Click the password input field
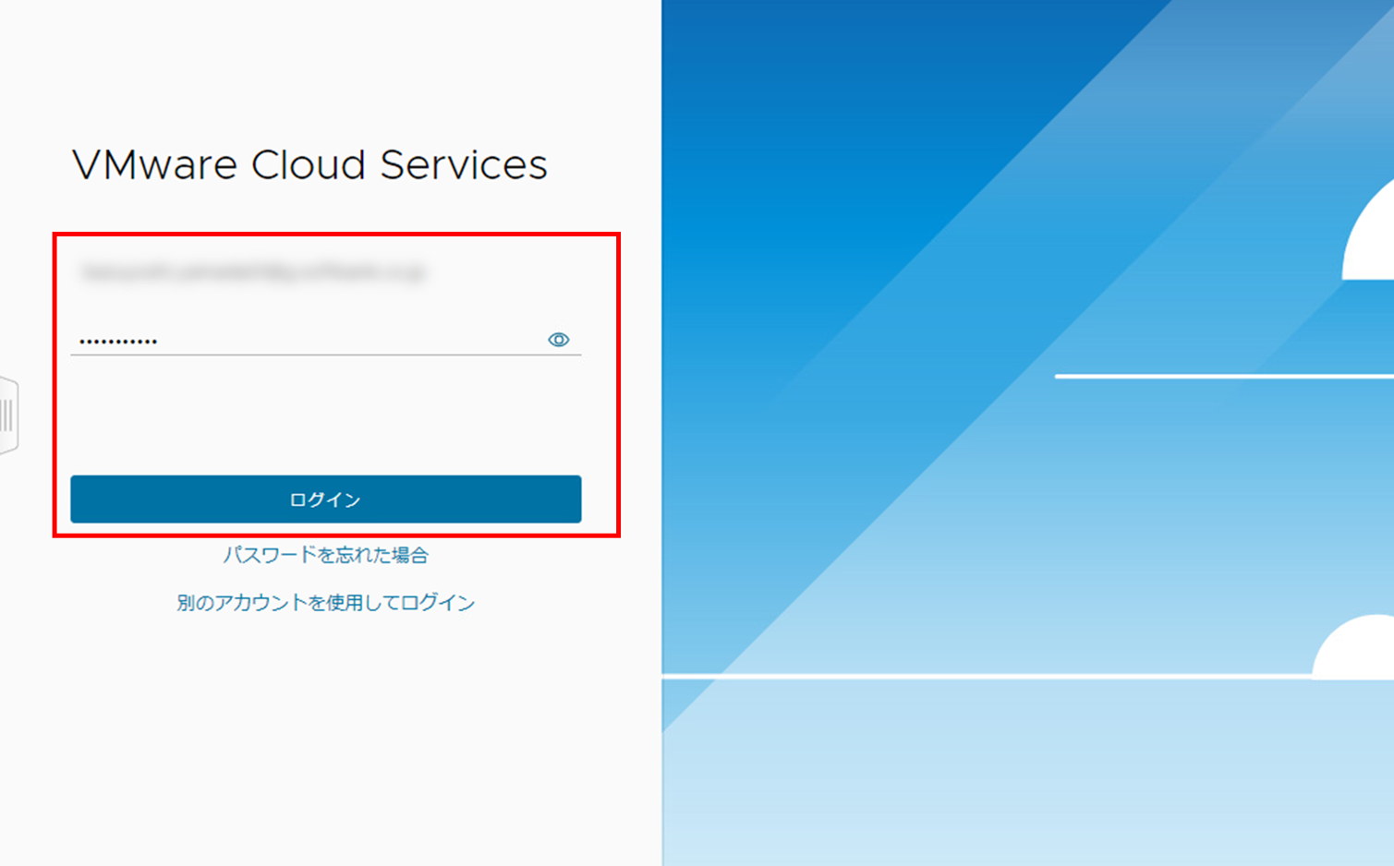Image resolution: width=1394 pixels, height=866 pixels. pos(325,340)
